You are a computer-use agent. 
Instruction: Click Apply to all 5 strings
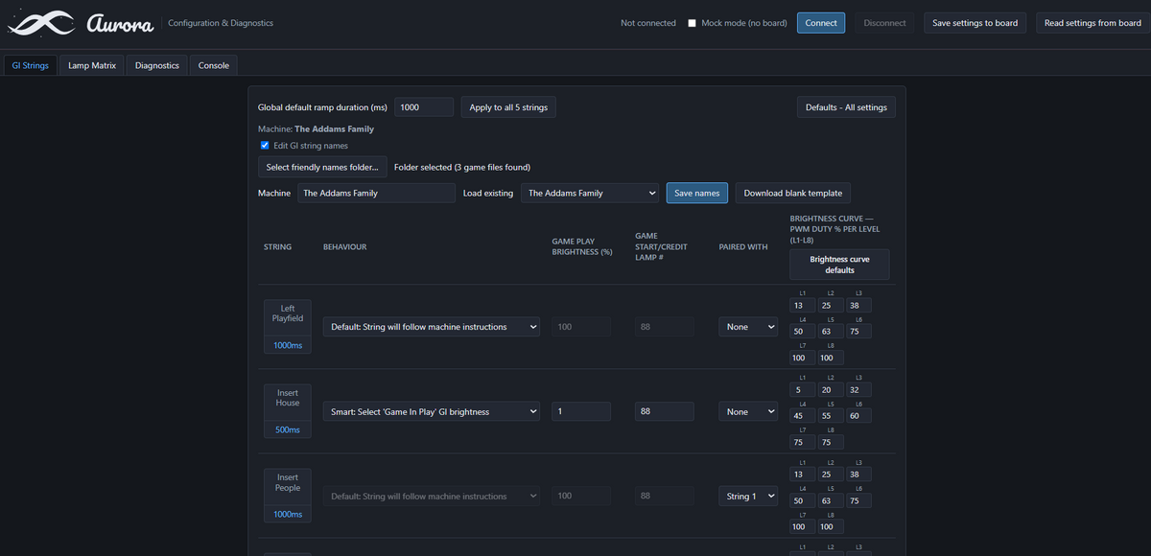[508, 107]
